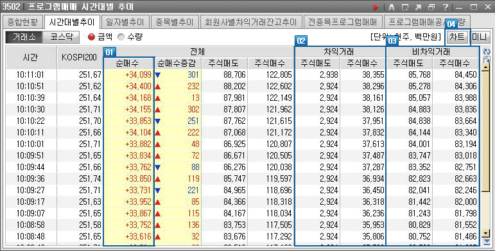Toggle to 코스닥 market
The width and height of the screenshot is (495, 251).
61,37
